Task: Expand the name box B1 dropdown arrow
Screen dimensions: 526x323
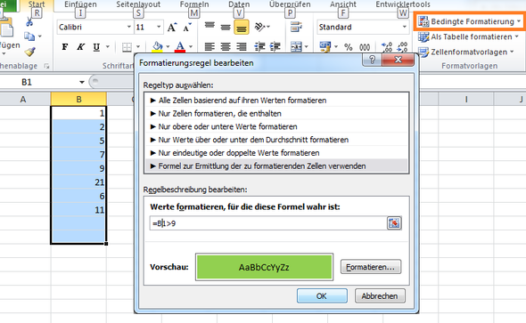Action: pos(81,83)
